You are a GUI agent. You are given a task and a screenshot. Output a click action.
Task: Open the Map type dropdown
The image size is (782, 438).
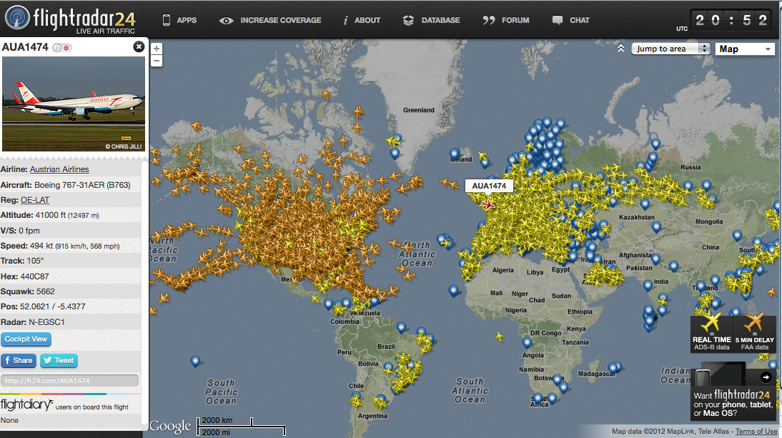coord(744,49)
